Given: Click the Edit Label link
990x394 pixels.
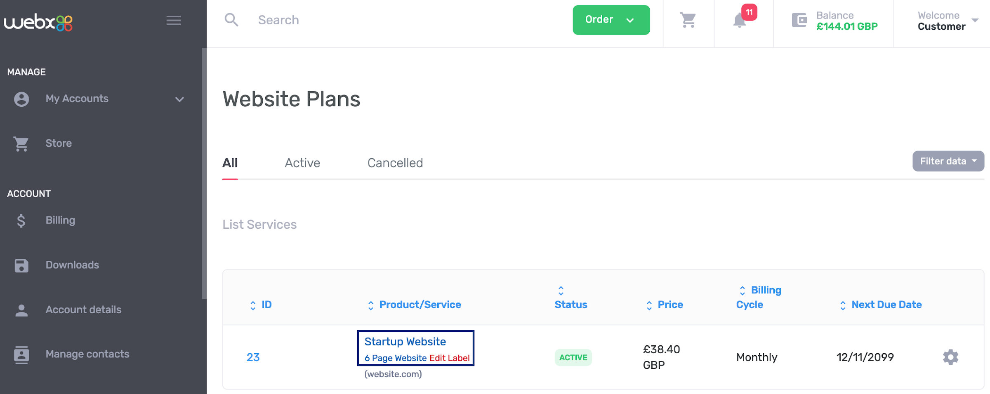Looking at the screenshot, I should [x=449, y=358].
